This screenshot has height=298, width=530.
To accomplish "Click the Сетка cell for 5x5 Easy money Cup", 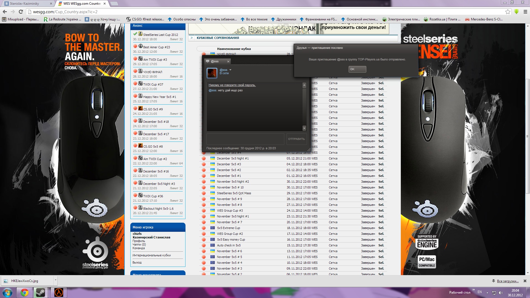I will pos(333,240).
